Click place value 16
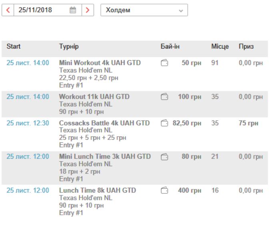Image resolution: width=273 pixels, height=238 pixels. [x=215, y=190]
